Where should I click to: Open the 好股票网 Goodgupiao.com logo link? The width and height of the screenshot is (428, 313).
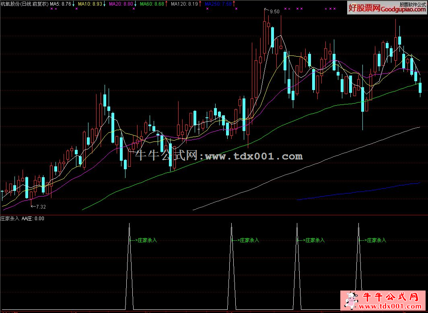click(x=387, y=8)
